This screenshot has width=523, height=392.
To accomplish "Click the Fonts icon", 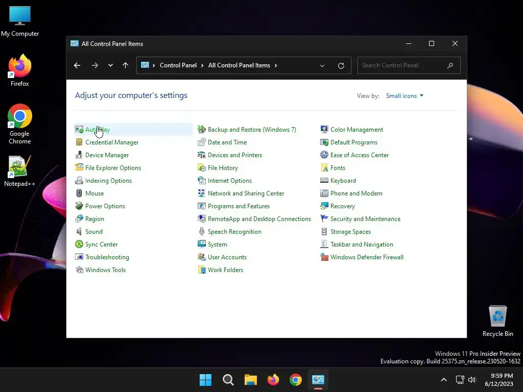I will 324,167.
